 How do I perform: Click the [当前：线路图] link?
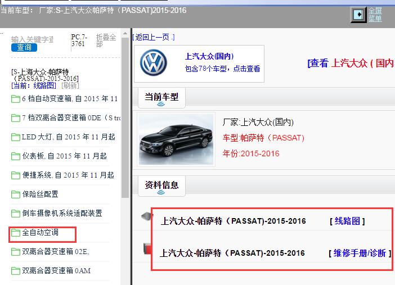[34, 85]
